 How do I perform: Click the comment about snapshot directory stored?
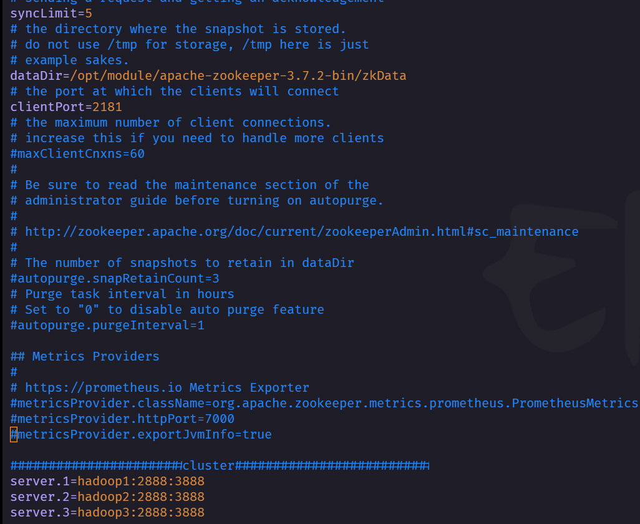[178, 29]
